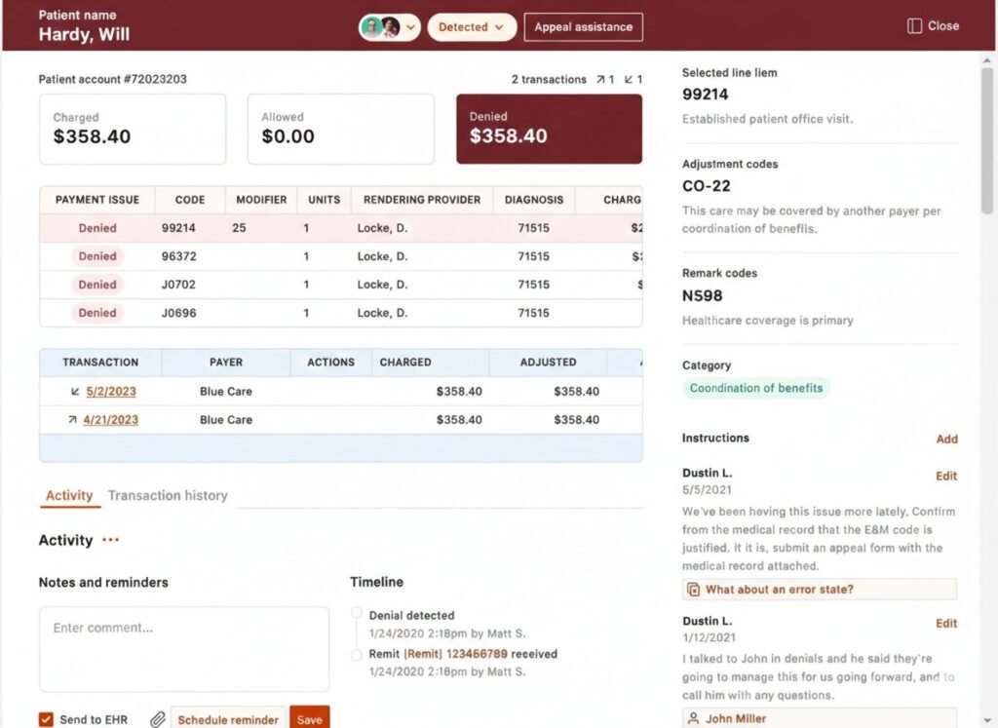Select the Activity tab
The width and height of the screenshot is (998, 728).
click(x=69, y=495)
